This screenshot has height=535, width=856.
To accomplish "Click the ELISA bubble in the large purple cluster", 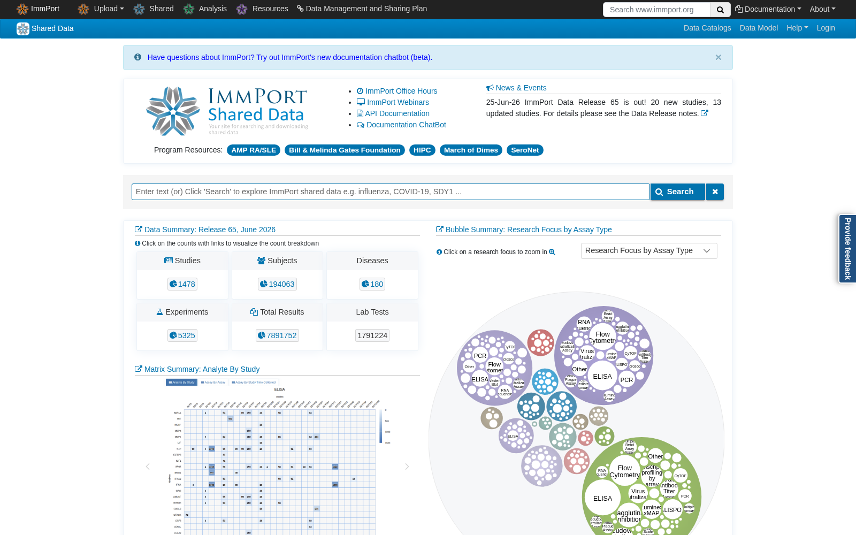I will pos(602,377).
